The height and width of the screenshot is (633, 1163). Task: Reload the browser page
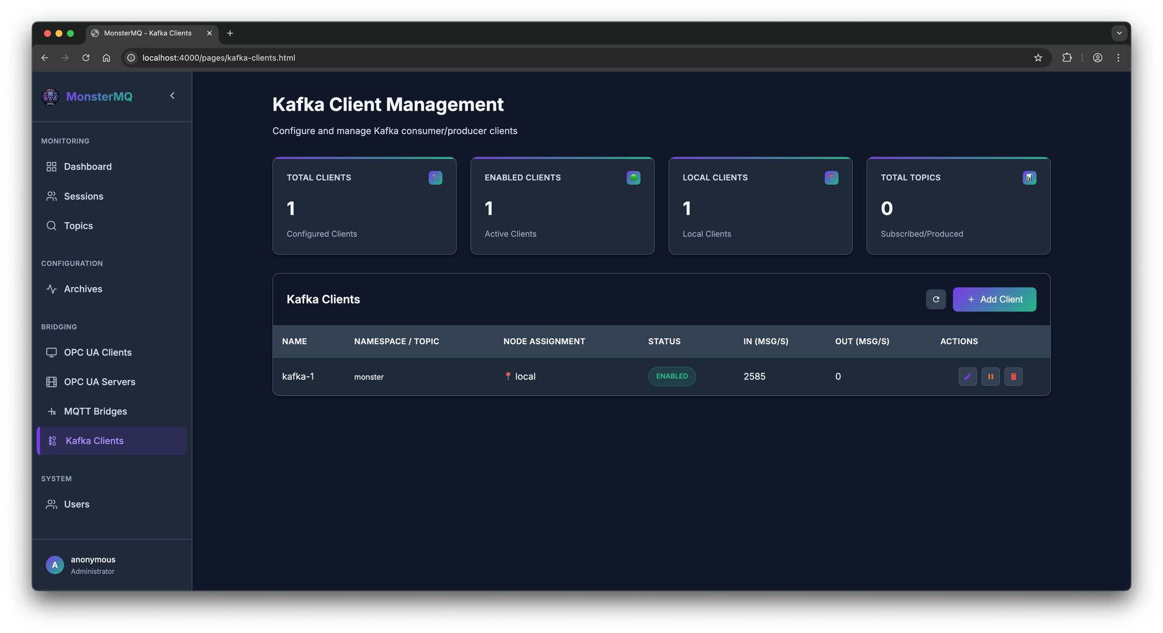point(86,58)
